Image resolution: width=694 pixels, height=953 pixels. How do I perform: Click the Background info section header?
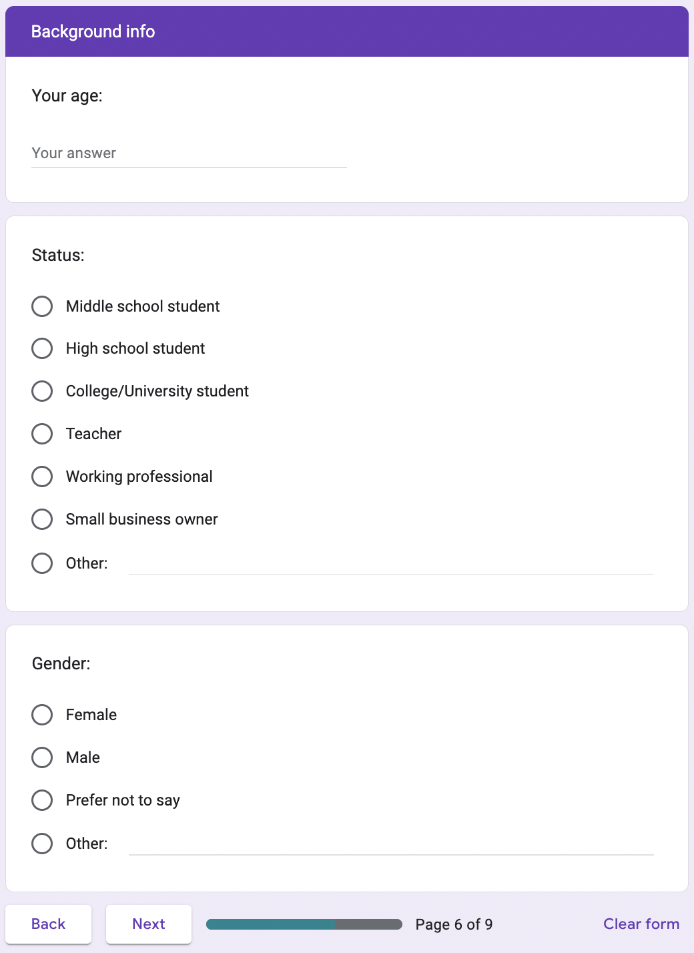tap(93, 31)
